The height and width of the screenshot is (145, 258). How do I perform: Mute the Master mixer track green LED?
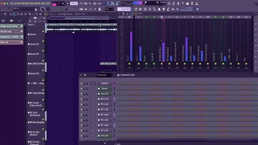tap(129, 64)
